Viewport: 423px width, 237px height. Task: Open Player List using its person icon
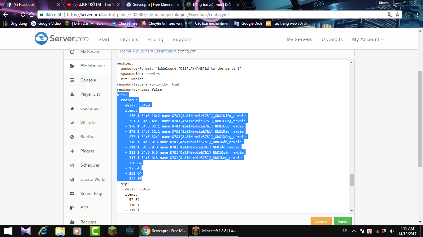(x=72, y=94)
